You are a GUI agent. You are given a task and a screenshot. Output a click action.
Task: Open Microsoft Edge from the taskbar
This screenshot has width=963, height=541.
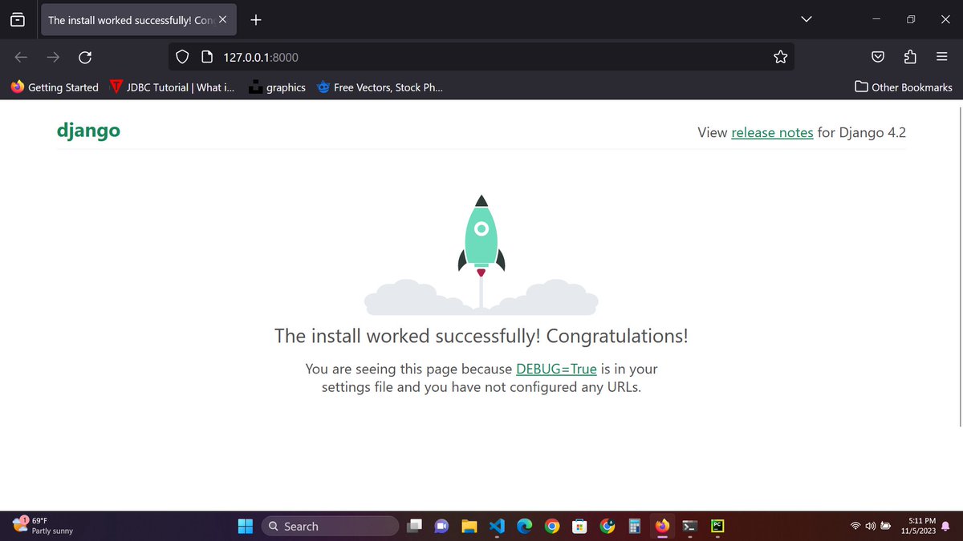(524, 527)
